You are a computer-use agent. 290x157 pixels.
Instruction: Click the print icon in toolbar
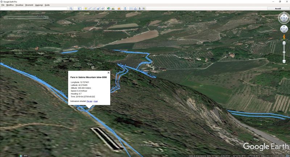135,8
